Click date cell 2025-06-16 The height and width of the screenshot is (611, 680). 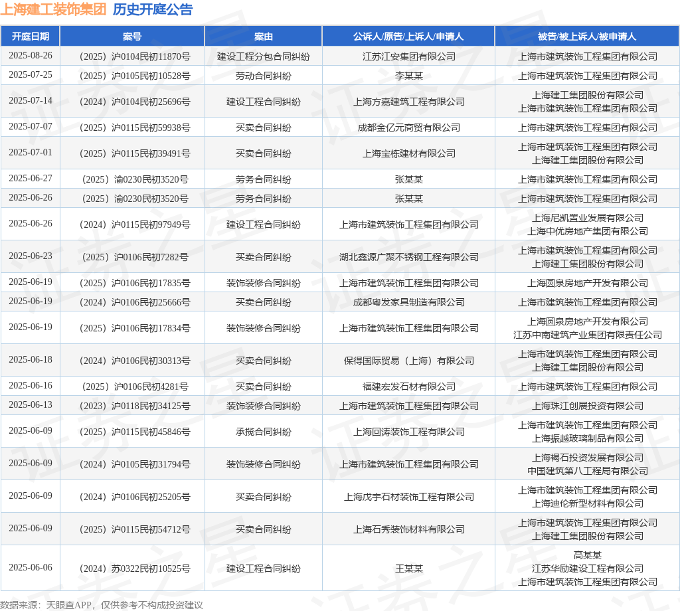pos(31,386)
